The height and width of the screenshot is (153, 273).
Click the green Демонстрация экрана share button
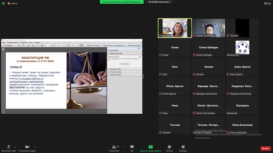(151, 147)
